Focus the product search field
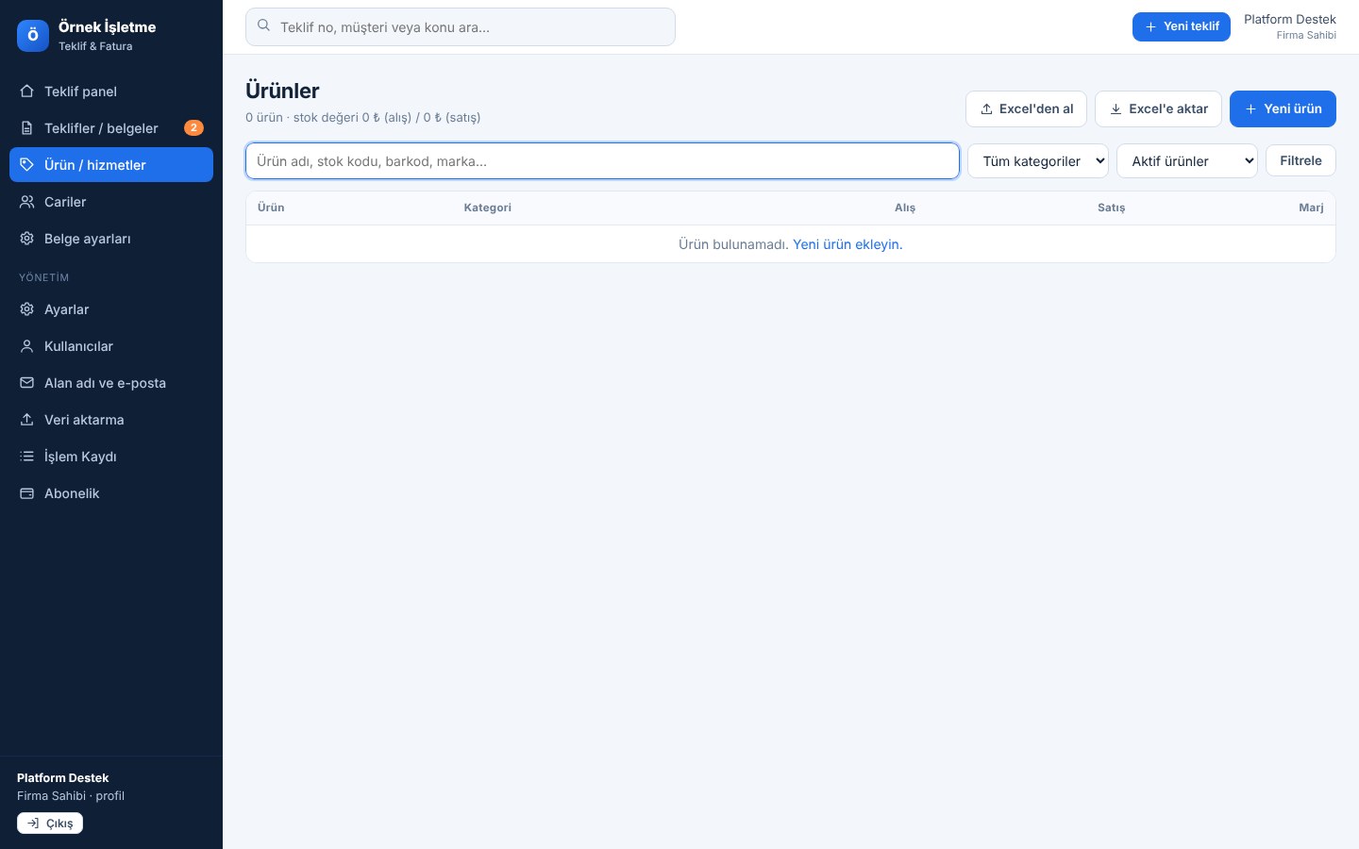 click(602, 161)
